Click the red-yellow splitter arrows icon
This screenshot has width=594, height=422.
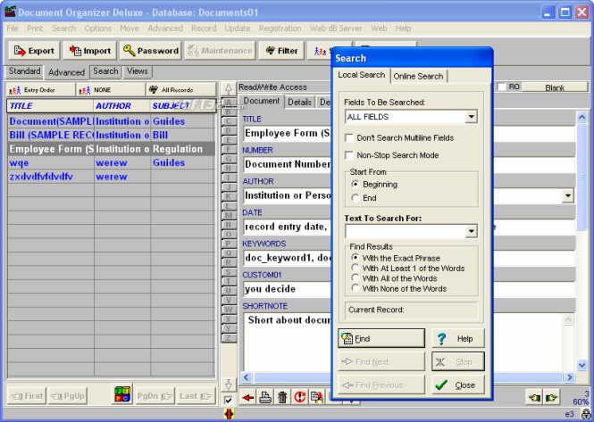pos(229,414)
